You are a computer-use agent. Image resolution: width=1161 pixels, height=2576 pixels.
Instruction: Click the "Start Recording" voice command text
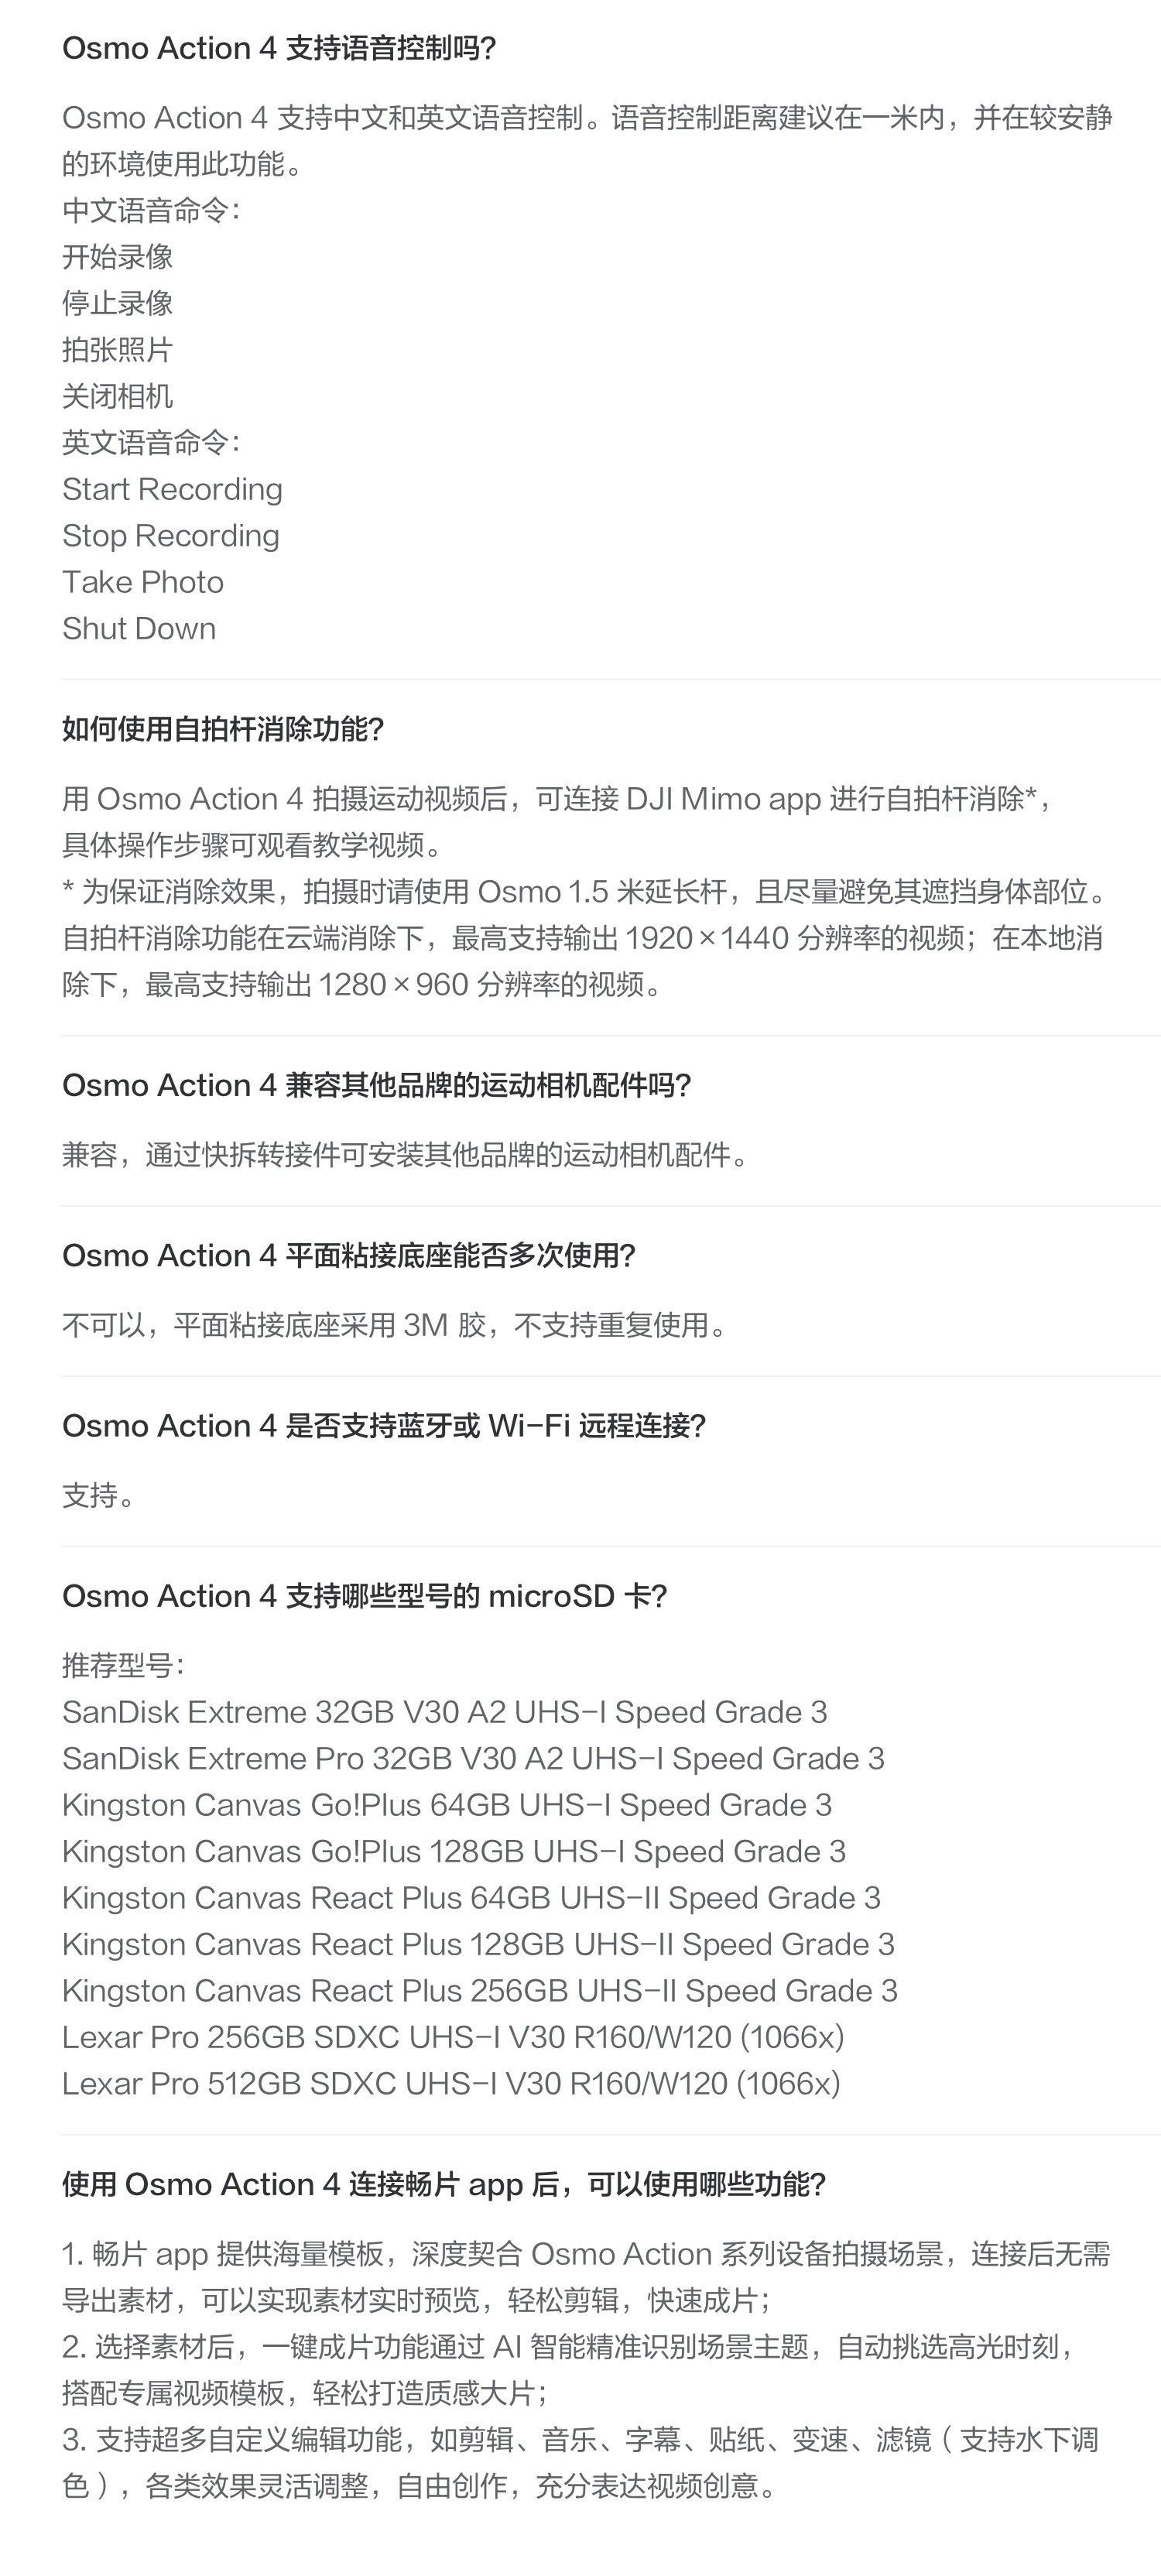tap(172, 489)
